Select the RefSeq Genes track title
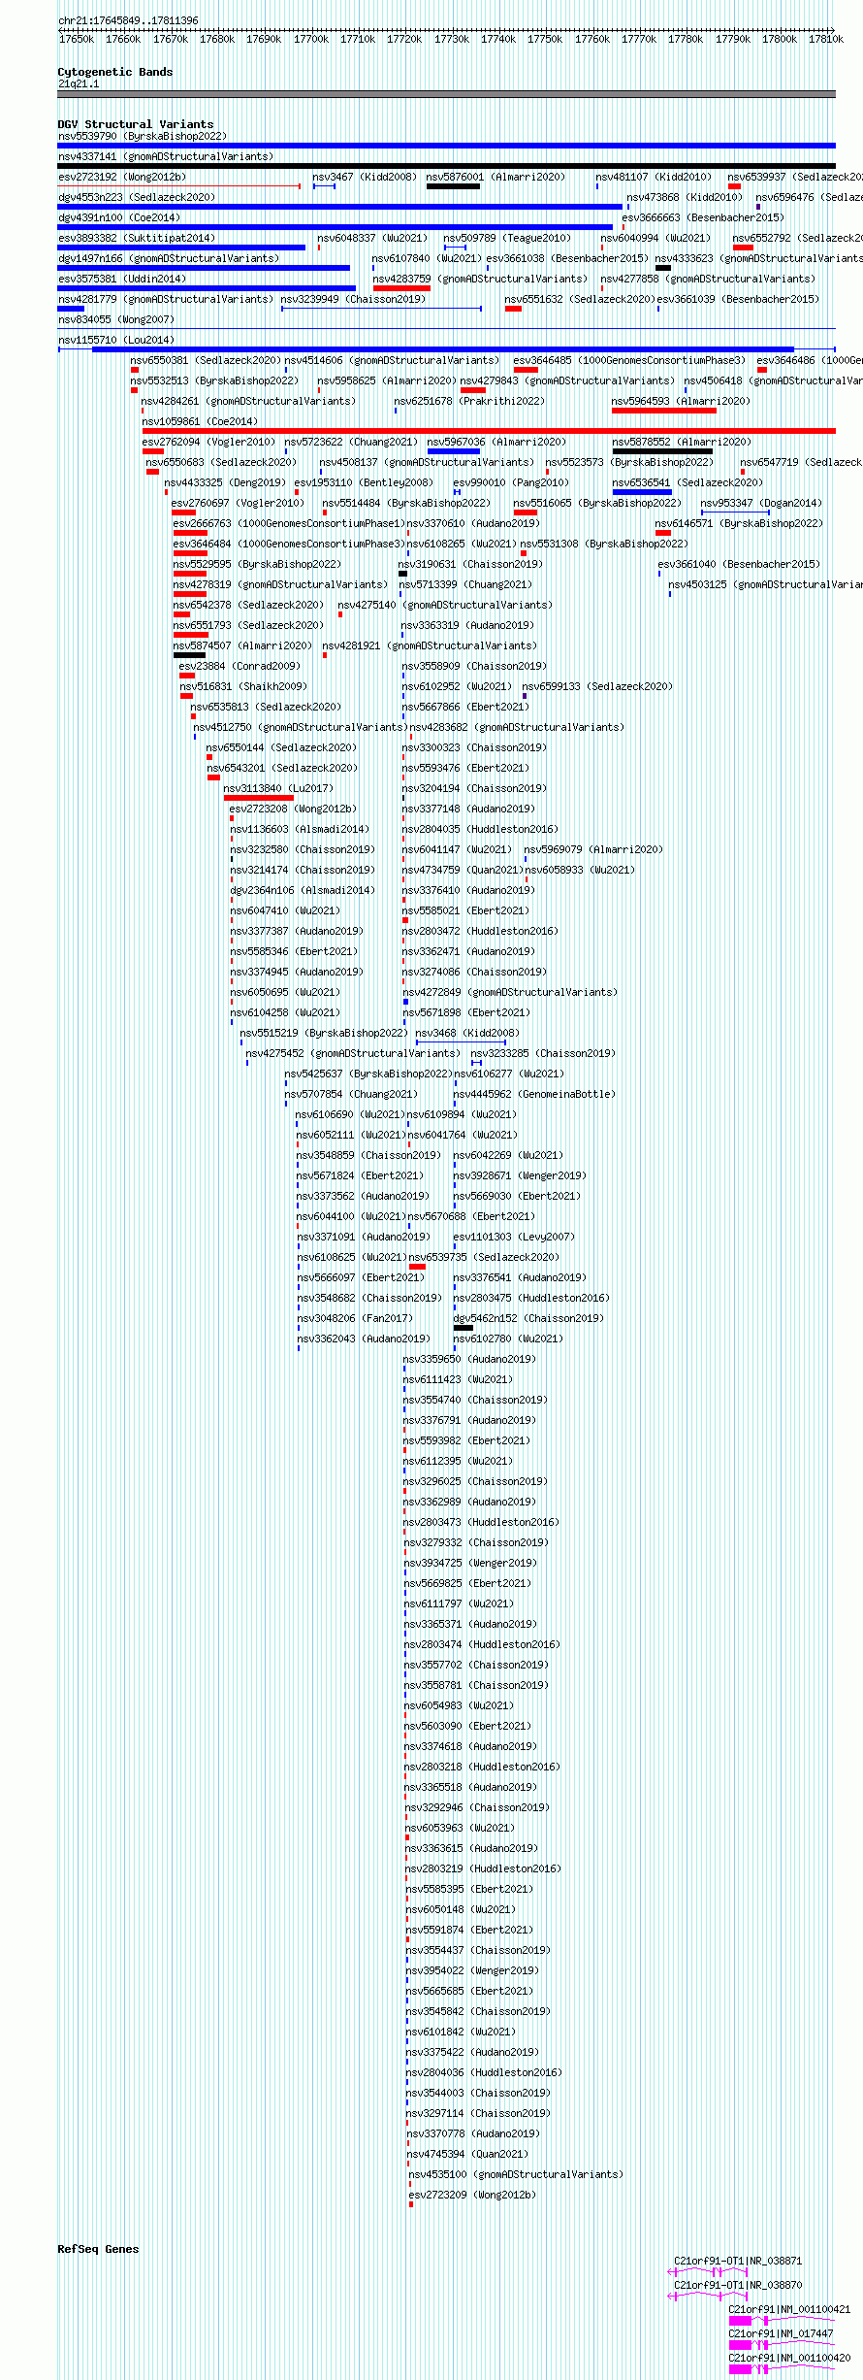Image resolution: width=863 pixels, height=2380 pixels. click(98, 2249)
